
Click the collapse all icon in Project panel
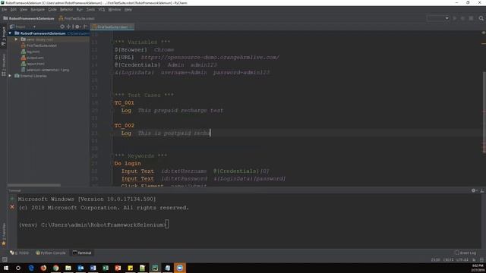click(x=68, y=27)
